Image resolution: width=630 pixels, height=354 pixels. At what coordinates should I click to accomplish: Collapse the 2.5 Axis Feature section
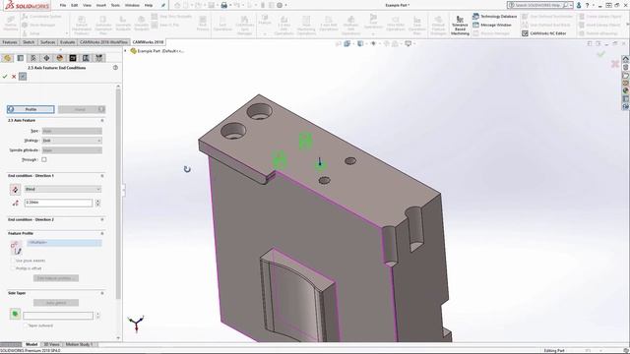pyautogui.click(x=102, y=120)
